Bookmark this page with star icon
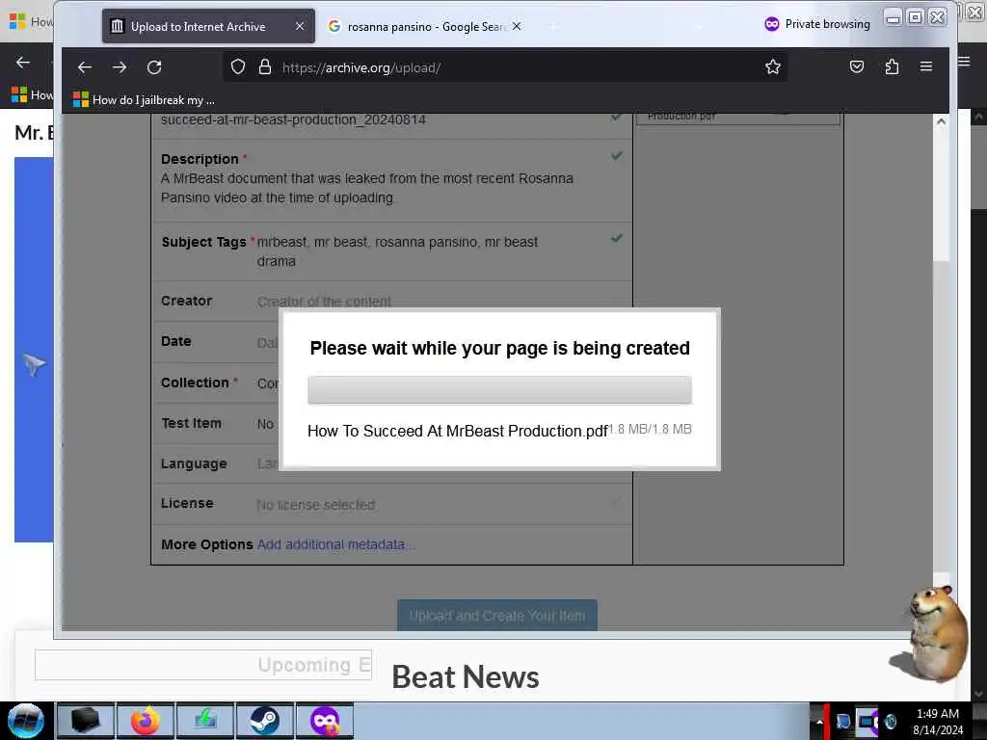This screenshot has width=987, height=740. coord(772,66)
